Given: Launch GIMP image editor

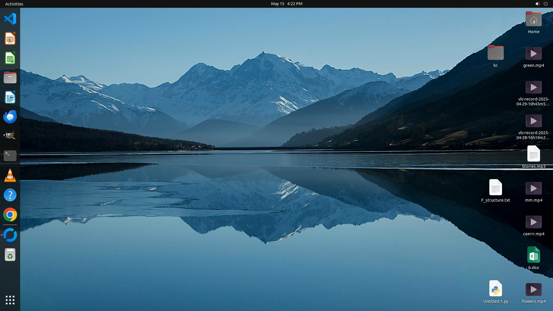Looking at the screenshot, I should tap(10, 136).
